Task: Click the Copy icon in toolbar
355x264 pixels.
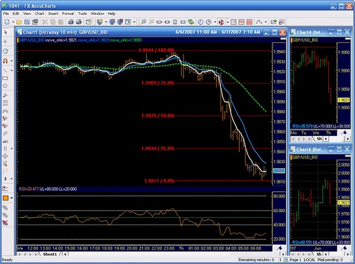Action: pos(53,22)
